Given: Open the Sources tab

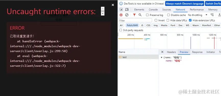Looking at the screenshot, I should tap(167, 10).
